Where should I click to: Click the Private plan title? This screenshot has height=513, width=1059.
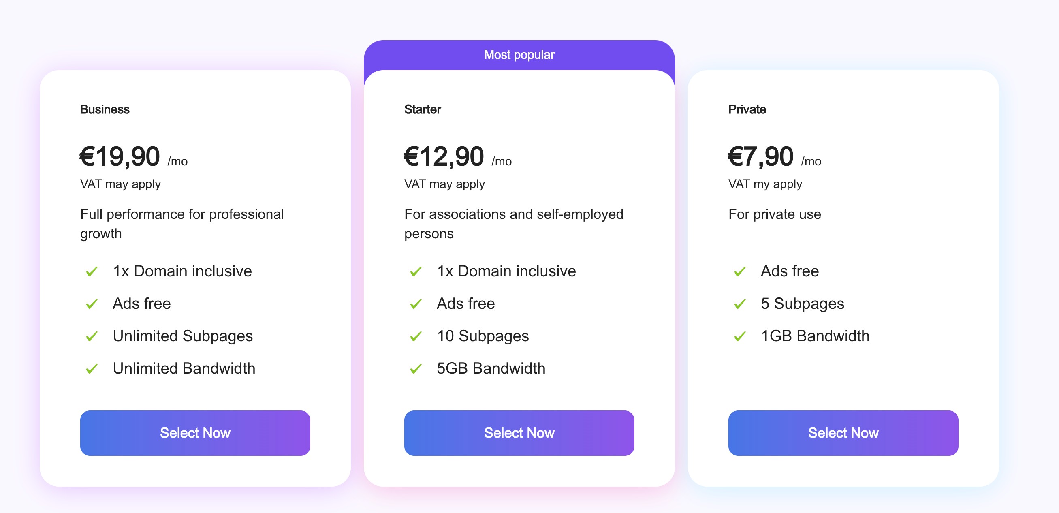click(747, 109)
